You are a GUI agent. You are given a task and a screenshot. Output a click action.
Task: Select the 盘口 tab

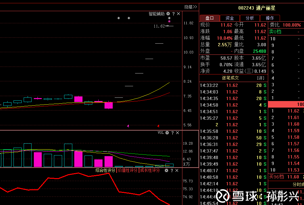pyautogui.click(x=210, y=18)
